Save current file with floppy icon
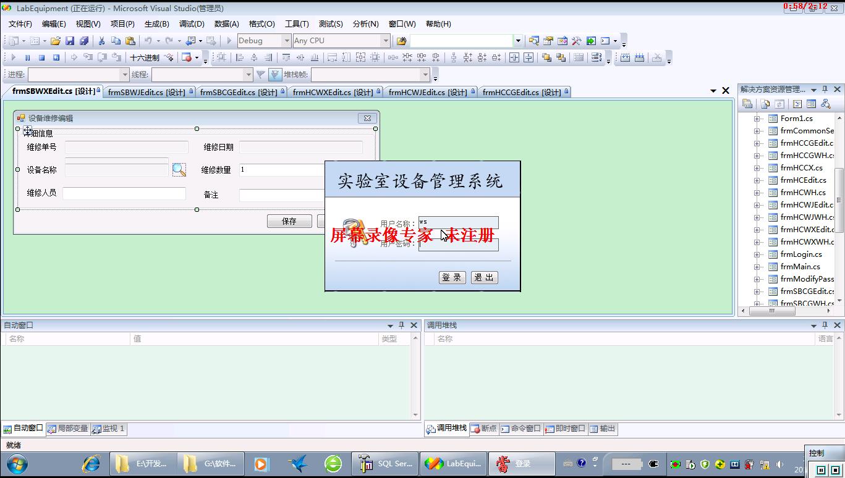845x478 pixels. [x=70, y=41]
